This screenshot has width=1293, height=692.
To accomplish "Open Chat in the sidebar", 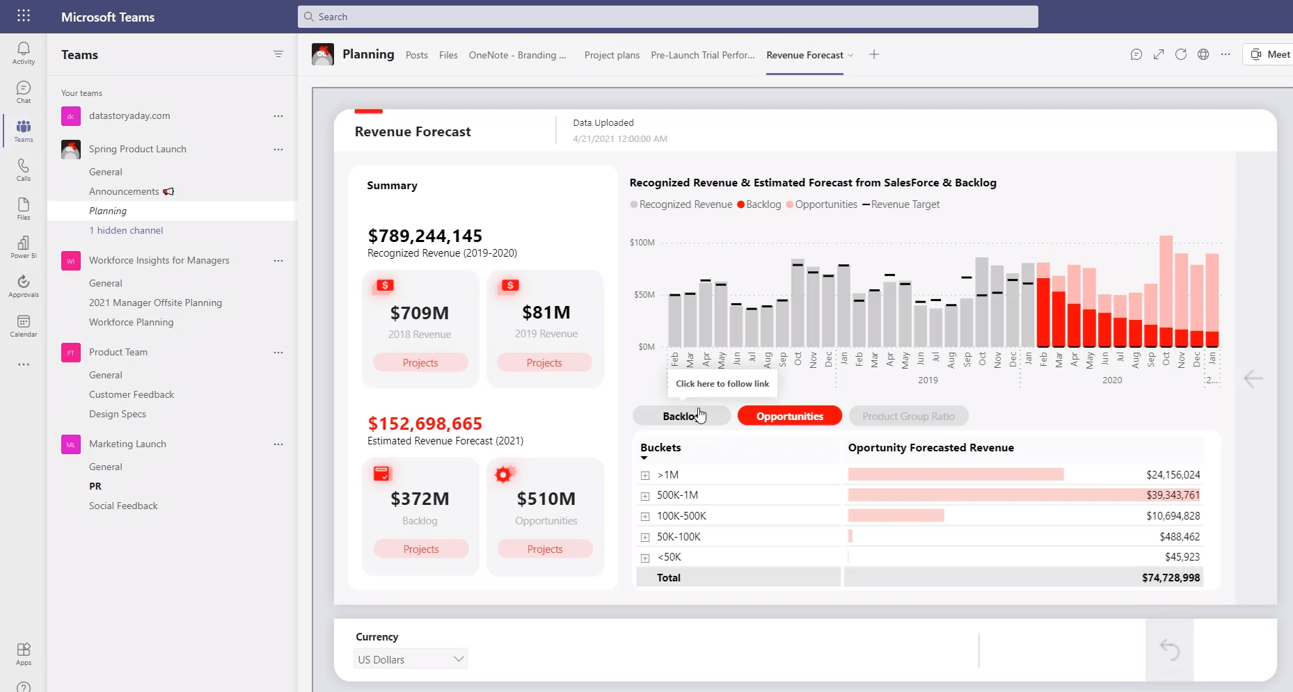I will pos(24,92).
